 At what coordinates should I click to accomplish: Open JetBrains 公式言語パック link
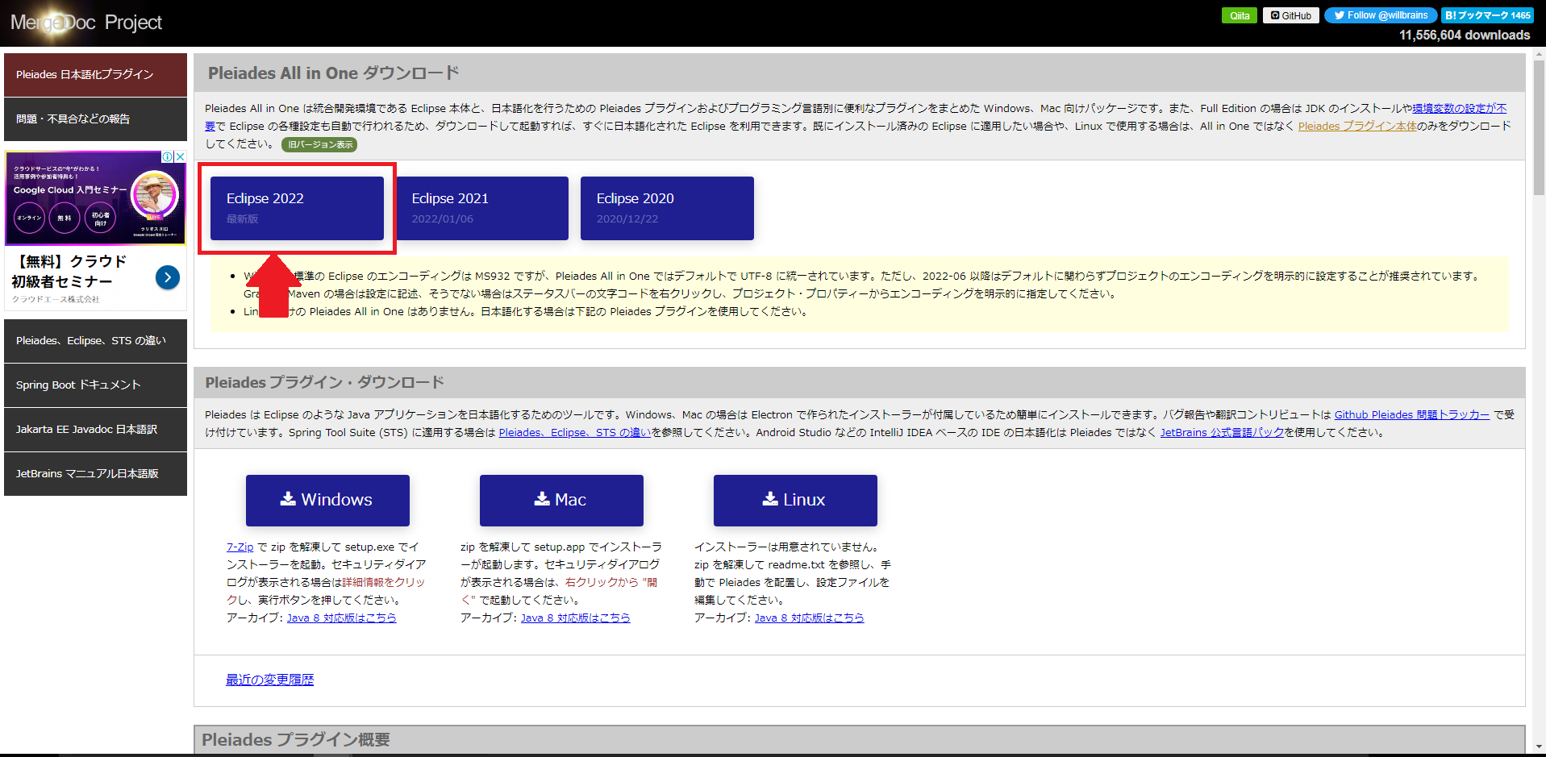tap(1222, 432)
